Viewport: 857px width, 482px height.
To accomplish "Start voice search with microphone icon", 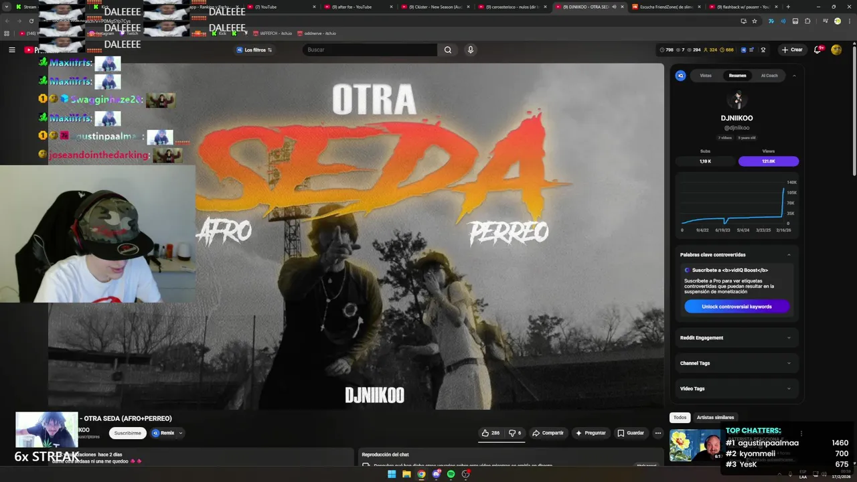I will (471, 50).
